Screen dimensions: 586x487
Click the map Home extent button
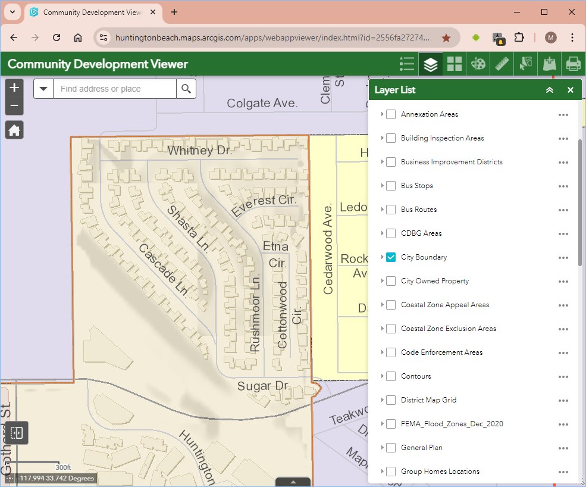(14, 130)
